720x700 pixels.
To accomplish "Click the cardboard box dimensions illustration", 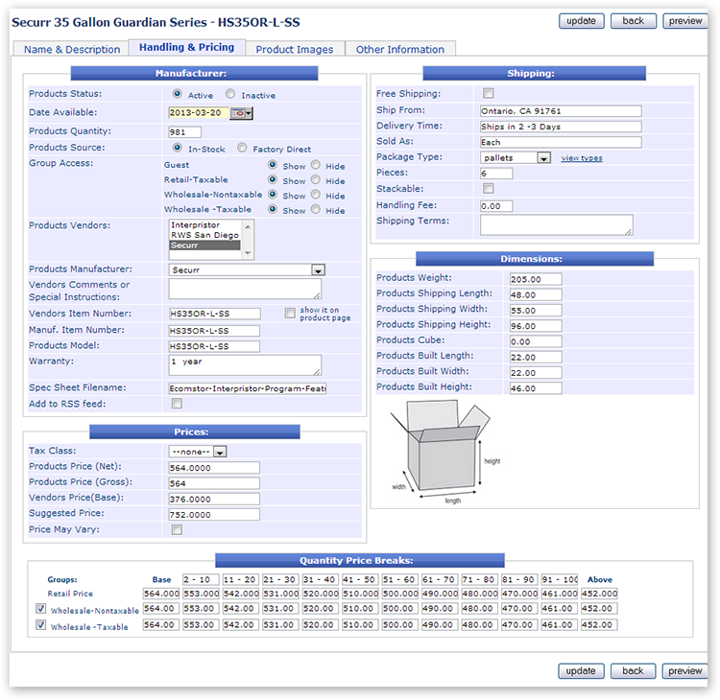I will [x=444, y=452].
